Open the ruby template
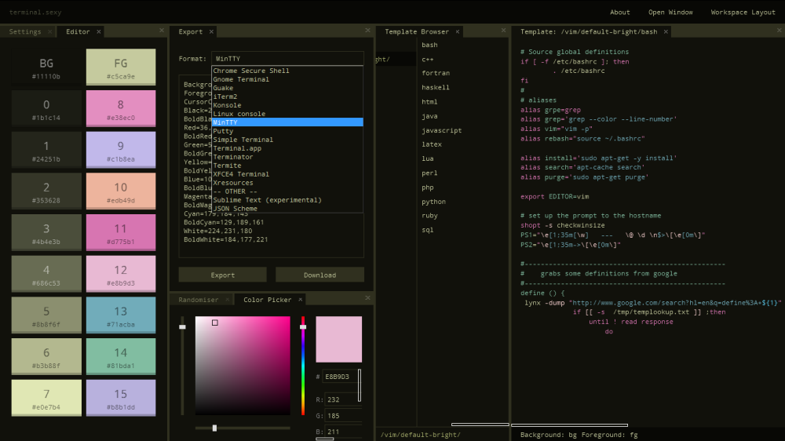This screenshot has width=785, height=441. (429, 215)
